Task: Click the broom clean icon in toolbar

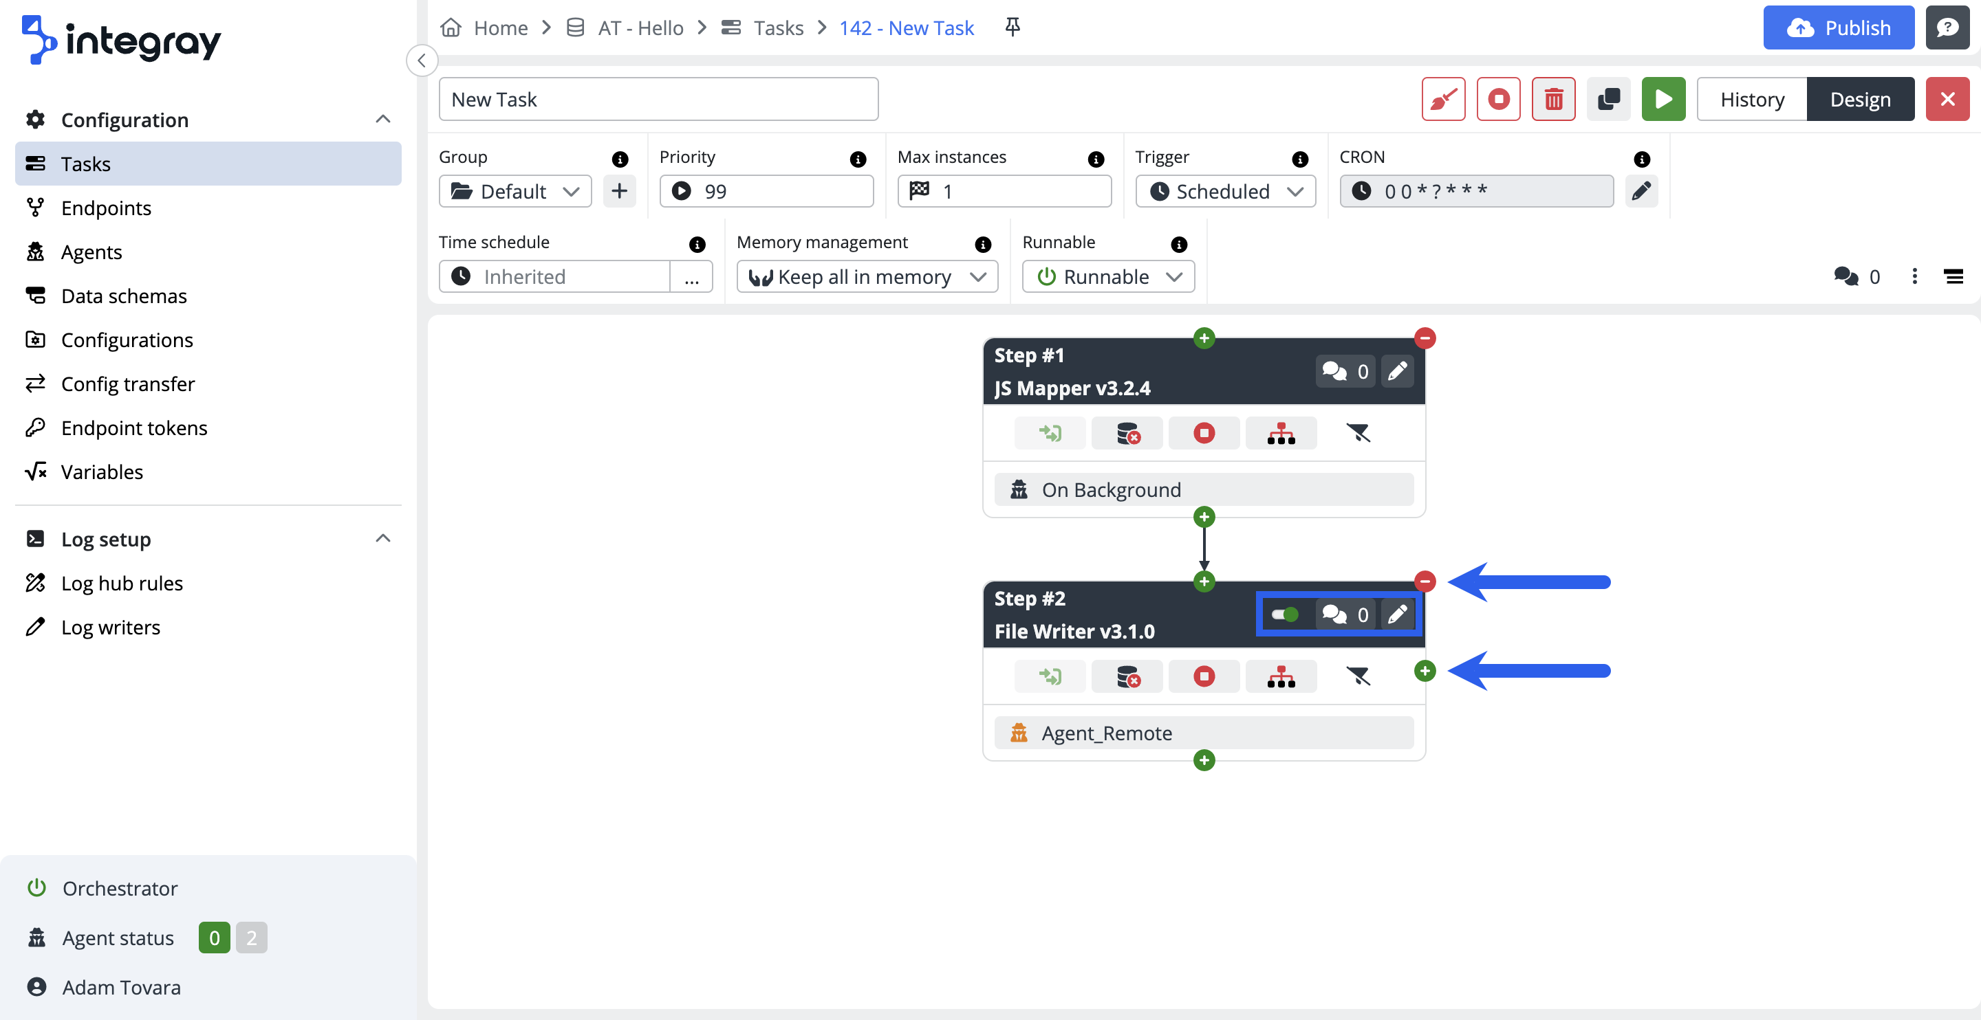Action: 1442,99
